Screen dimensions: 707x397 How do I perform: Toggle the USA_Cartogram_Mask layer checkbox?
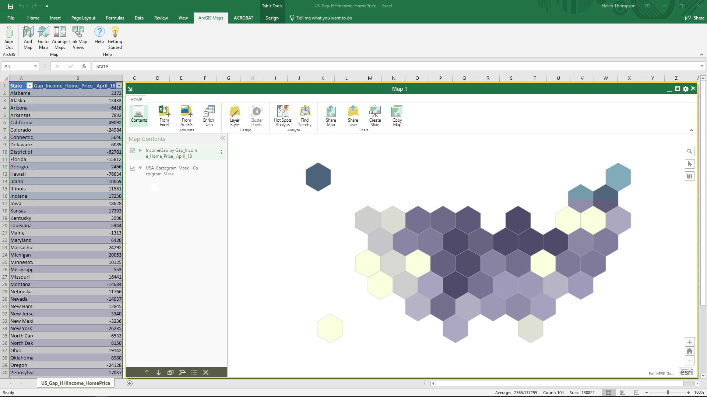[133, 168]
